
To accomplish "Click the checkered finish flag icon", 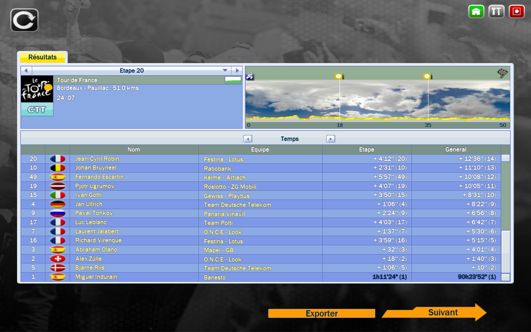I will (x=502, y=73).
